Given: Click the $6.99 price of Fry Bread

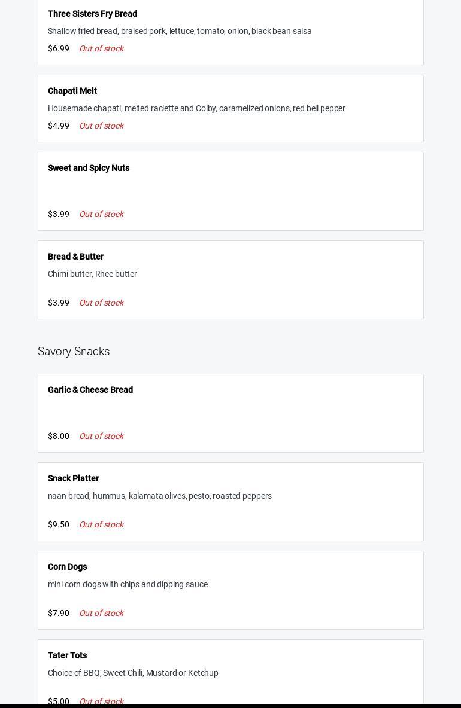Looking at the screenshot, I should coord(59,48).
